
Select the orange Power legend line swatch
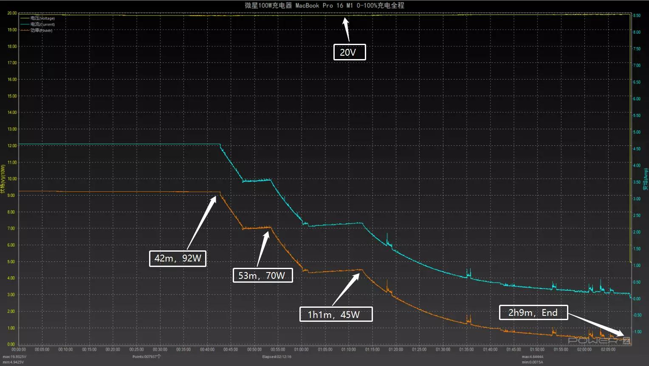(x=25, y=30)
